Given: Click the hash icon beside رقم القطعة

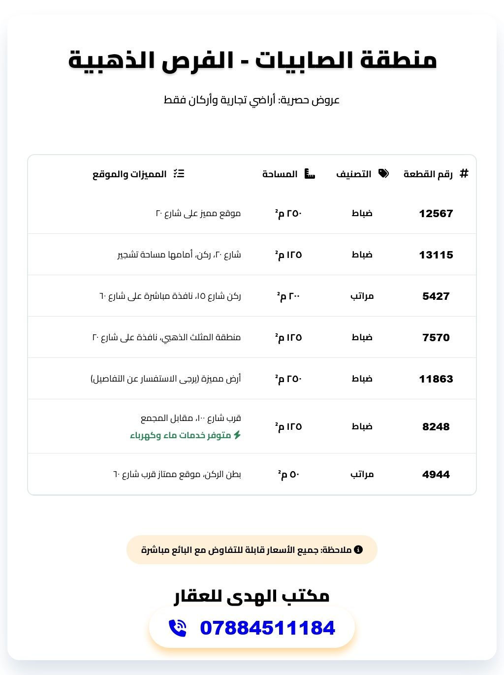Looking at the screenshot, I should (464, 173).
